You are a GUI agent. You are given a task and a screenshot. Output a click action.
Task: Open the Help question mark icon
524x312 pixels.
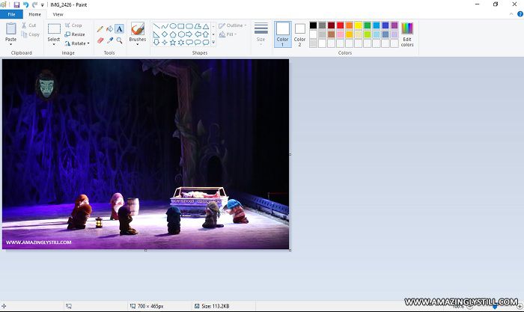520,14
